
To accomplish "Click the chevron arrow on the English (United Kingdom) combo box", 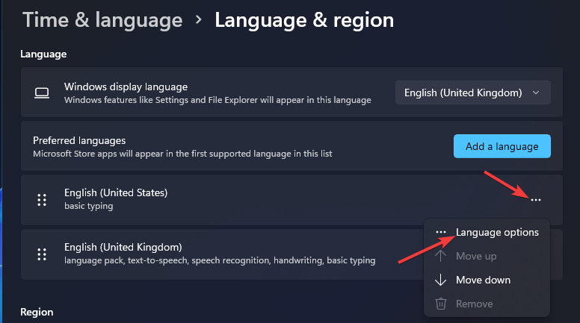I will (536, 93).
